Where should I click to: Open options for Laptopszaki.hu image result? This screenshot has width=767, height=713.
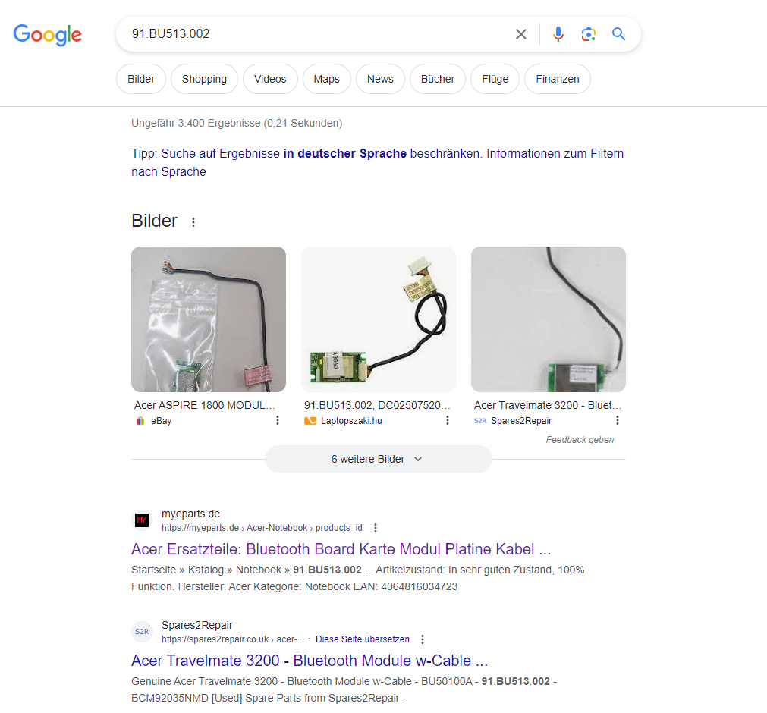(447, 420)
